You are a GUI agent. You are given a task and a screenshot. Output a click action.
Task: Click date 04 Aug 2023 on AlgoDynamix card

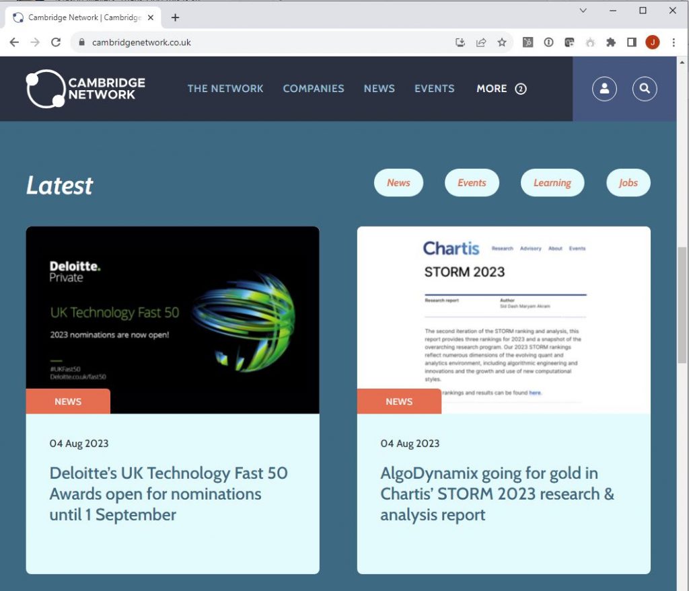point(410,444)
